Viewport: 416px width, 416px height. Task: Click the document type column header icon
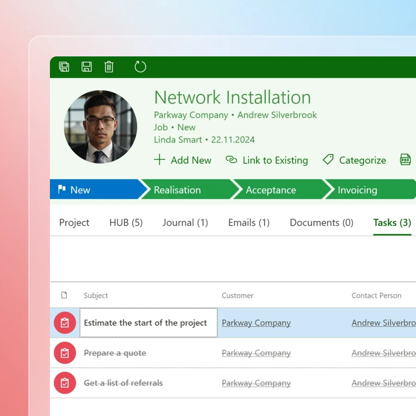(64, 295)
